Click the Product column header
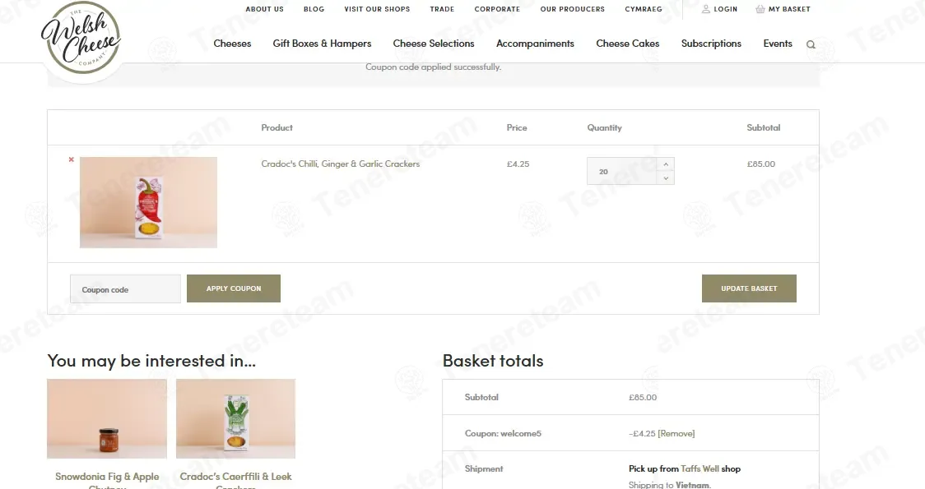925x489 pixels. coord(277,127)
